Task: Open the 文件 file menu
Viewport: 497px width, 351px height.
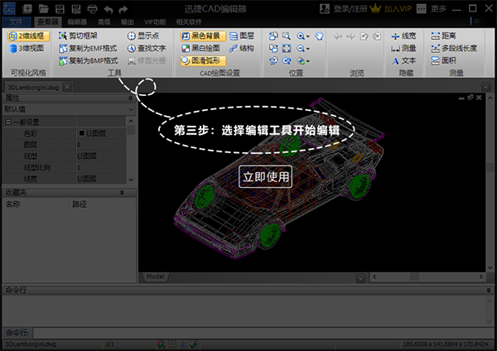Action: coord(16,22)
